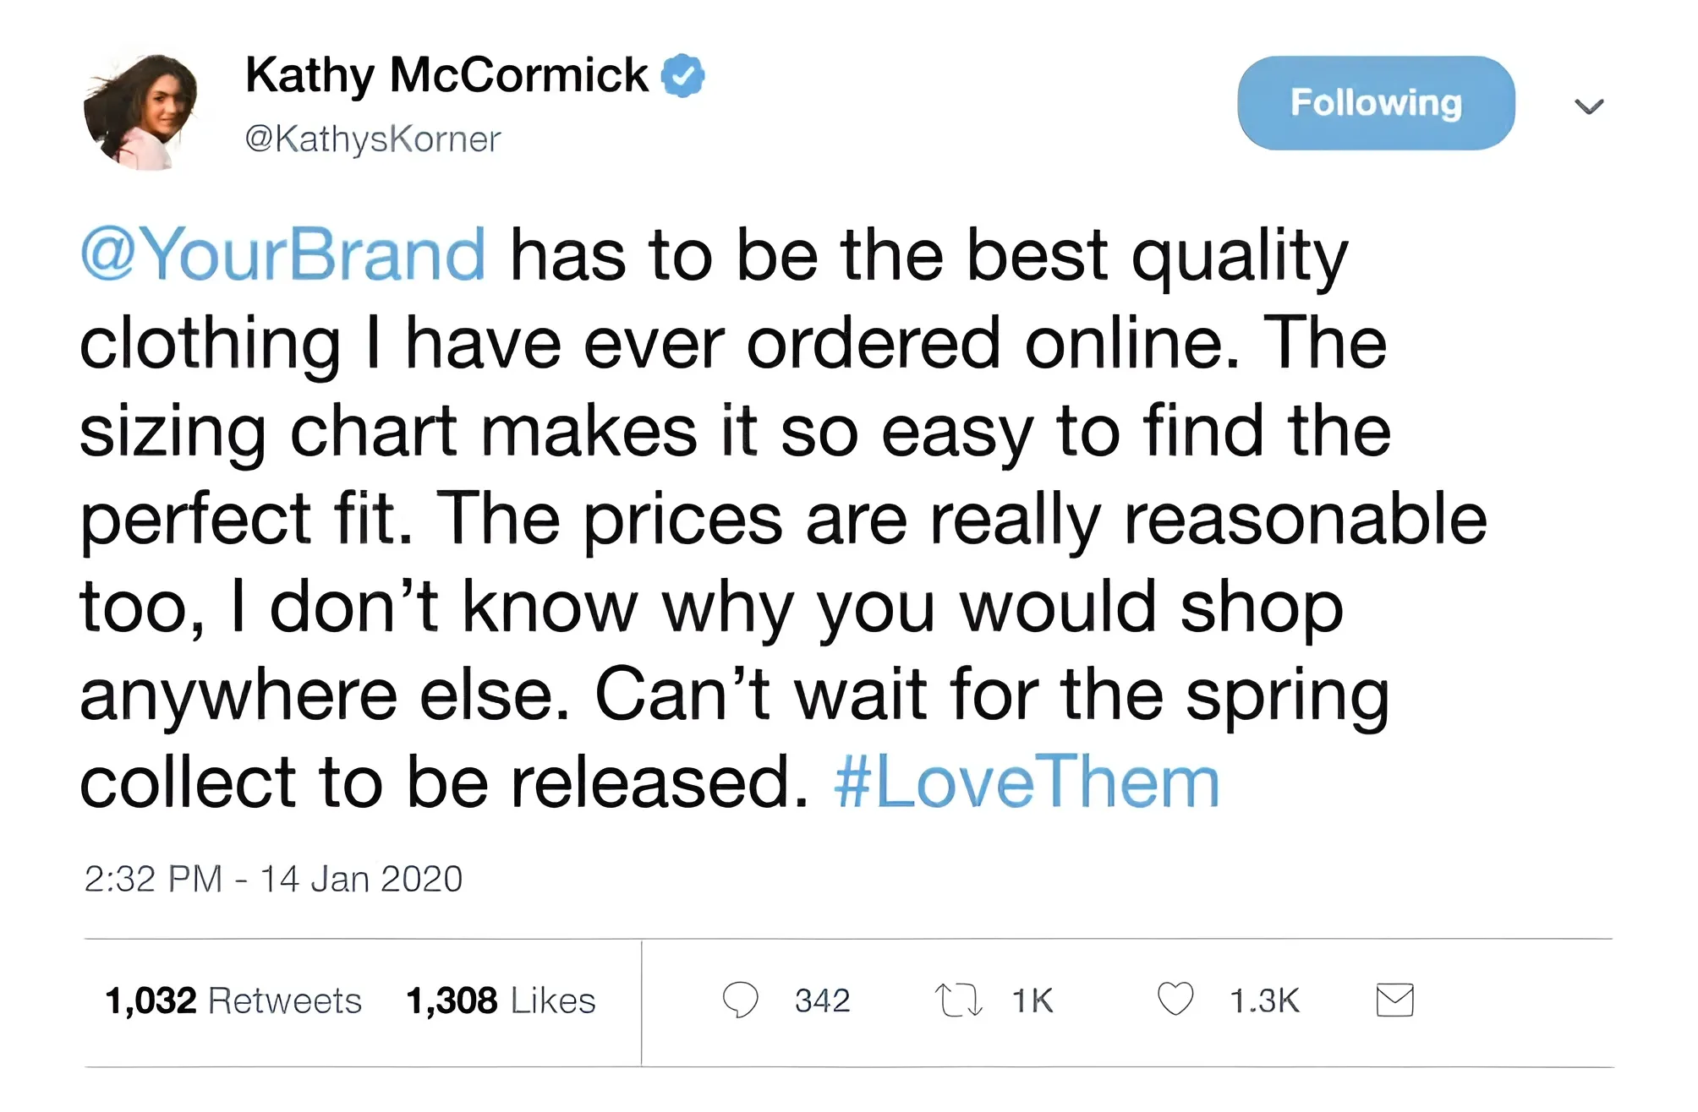Click the blue verified badge
Viewport: 1698px width, 1112px height.
(682, 75)
